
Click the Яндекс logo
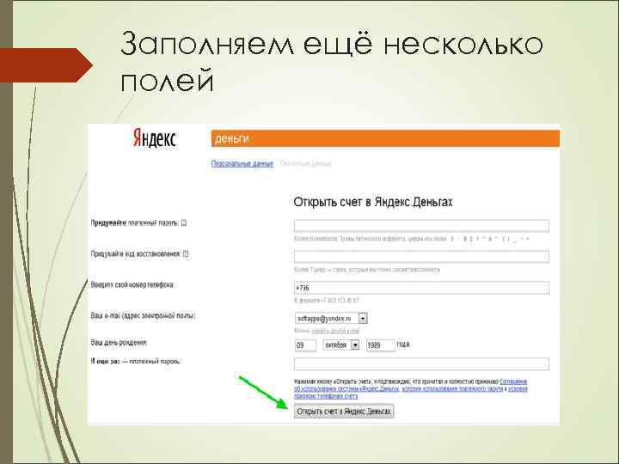click(155, 138)
